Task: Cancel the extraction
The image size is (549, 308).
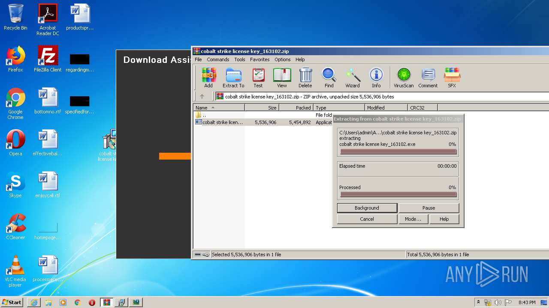Action: click(367, 219)
